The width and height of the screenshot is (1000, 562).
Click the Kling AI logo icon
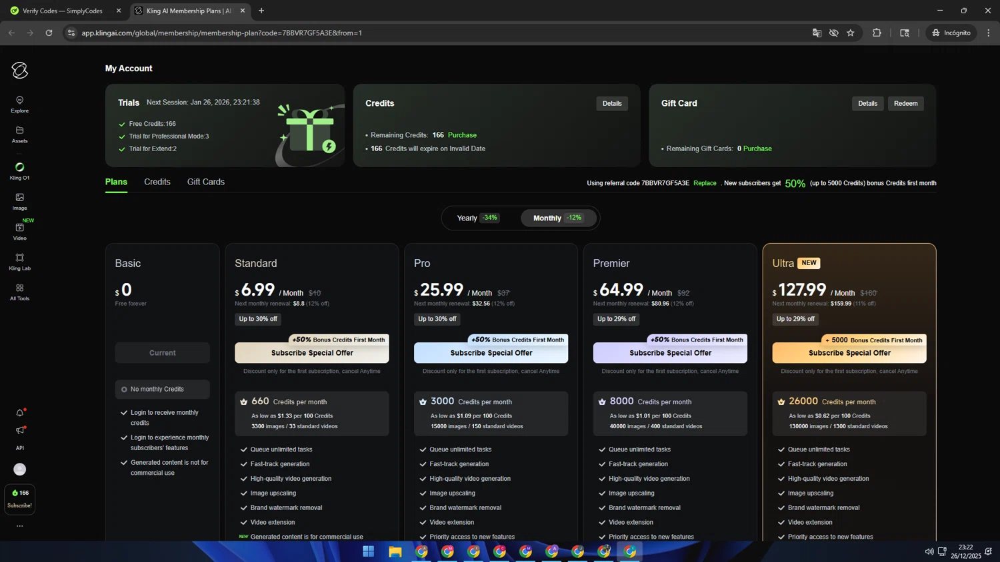click(19, 70)
